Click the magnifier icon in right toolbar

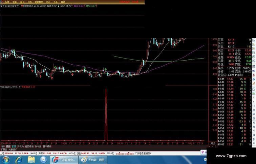pos(254,61)
